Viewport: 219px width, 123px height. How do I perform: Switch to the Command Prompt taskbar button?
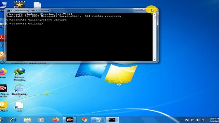click(112, 120)
